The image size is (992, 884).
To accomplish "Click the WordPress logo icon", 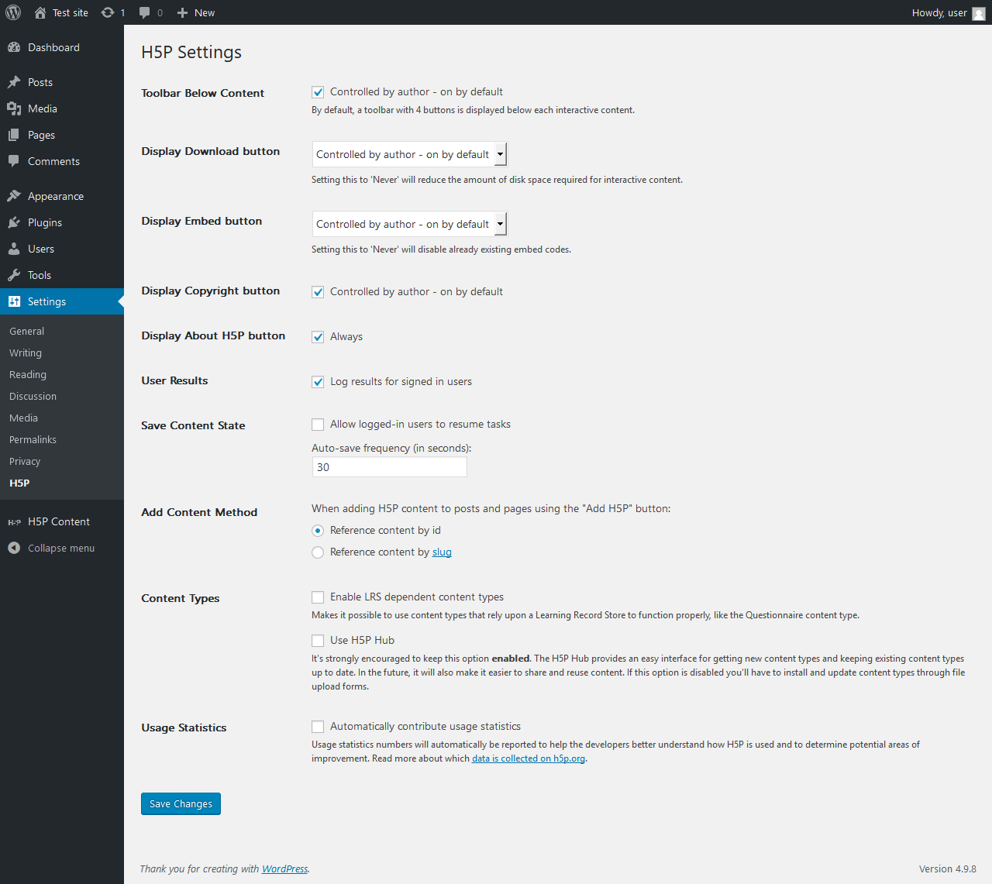I will [x=13, y=12].
